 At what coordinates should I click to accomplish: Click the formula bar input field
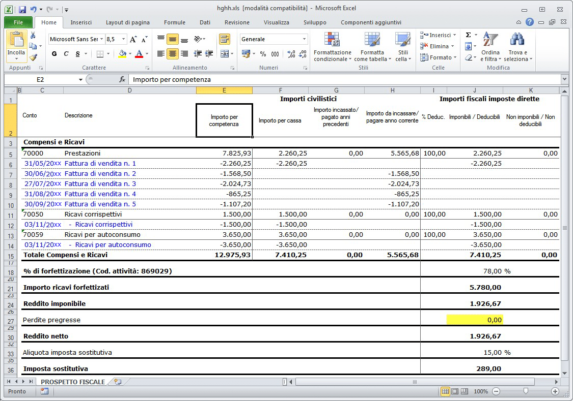[x=345, y=79]
